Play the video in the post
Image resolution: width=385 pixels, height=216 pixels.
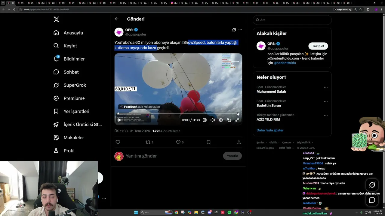(119, 120)
